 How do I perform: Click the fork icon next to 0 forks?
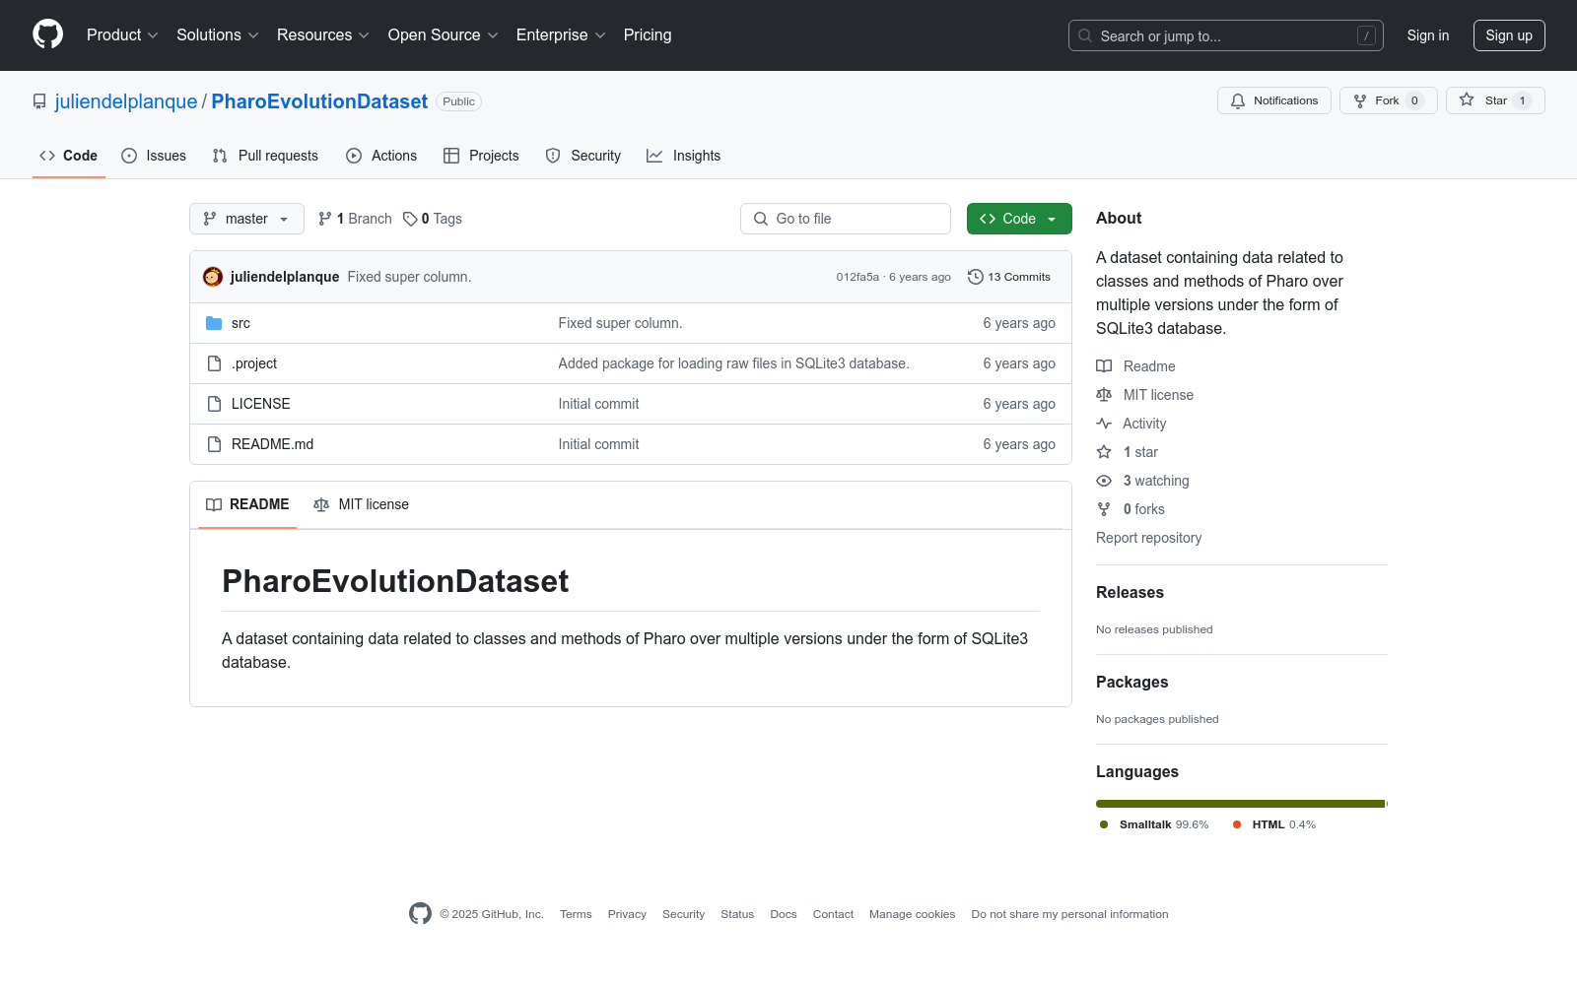click(x=1104, y=509)
